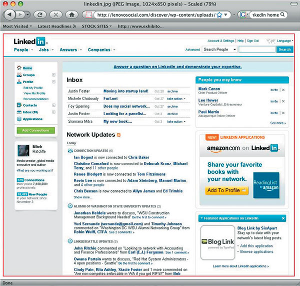Open the STOCK SITES bookmarks folder
The height and width of the screenshot is (286, 300).
coord(96,26)
